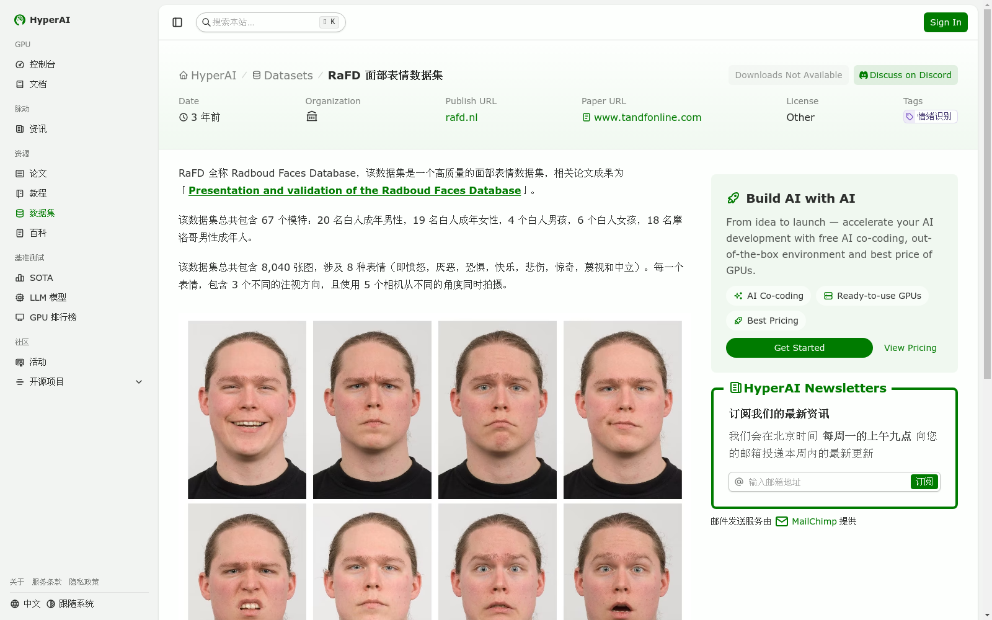Viewport: 992px width, 620px height.
Task: Click the Discord logo icon
Action: pyautogui.click(x=864, y=75)
